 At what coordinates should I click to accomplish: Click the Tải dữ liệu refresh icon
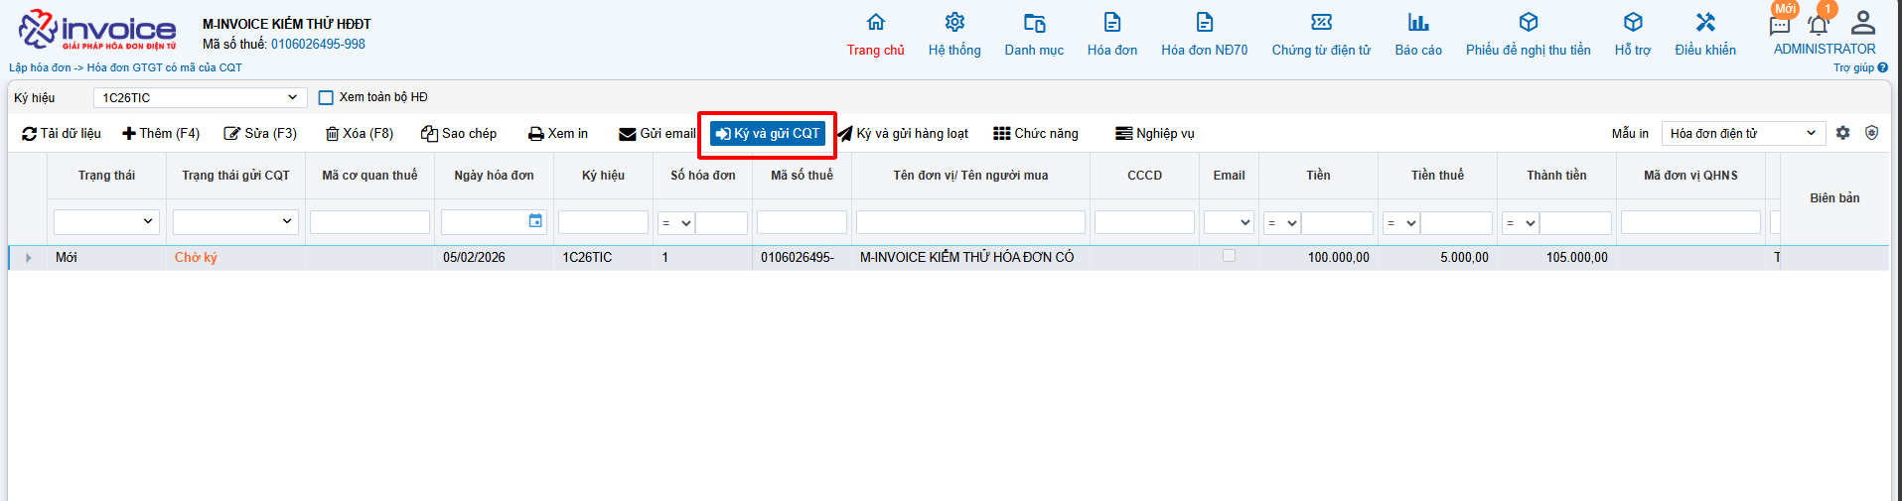pyautogui.click(x=30, y=134)
